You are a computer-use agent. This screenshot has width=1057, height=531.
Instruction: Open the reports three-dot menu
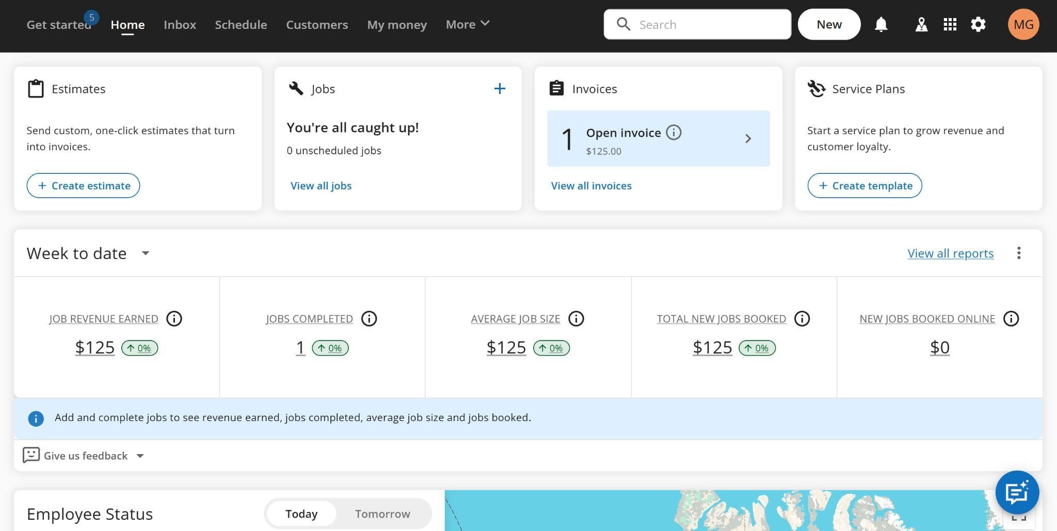[1019, 253]
